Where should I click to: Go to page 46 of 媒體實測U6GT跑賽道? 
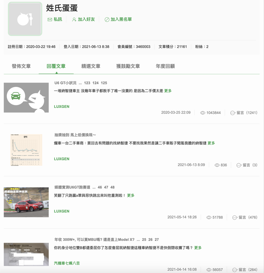coord(100,187)
